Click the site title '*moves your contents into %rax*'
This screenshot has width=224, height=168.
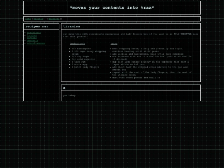click(x=112, y=7)
